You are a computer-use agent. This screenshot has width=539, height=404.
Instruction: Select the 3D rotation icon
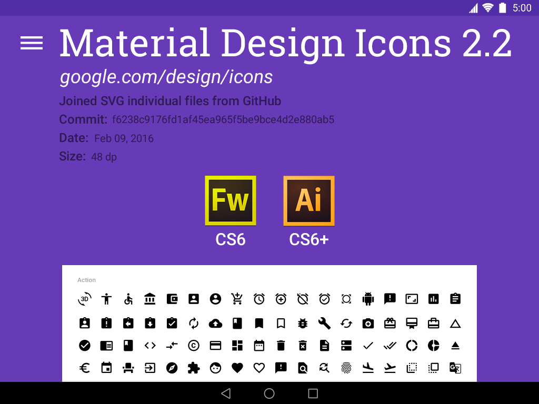[x=84, y=298]
